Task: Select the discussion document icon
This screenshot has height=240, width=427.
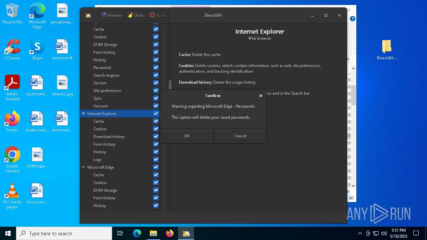Action: click(x=37, y=194)
